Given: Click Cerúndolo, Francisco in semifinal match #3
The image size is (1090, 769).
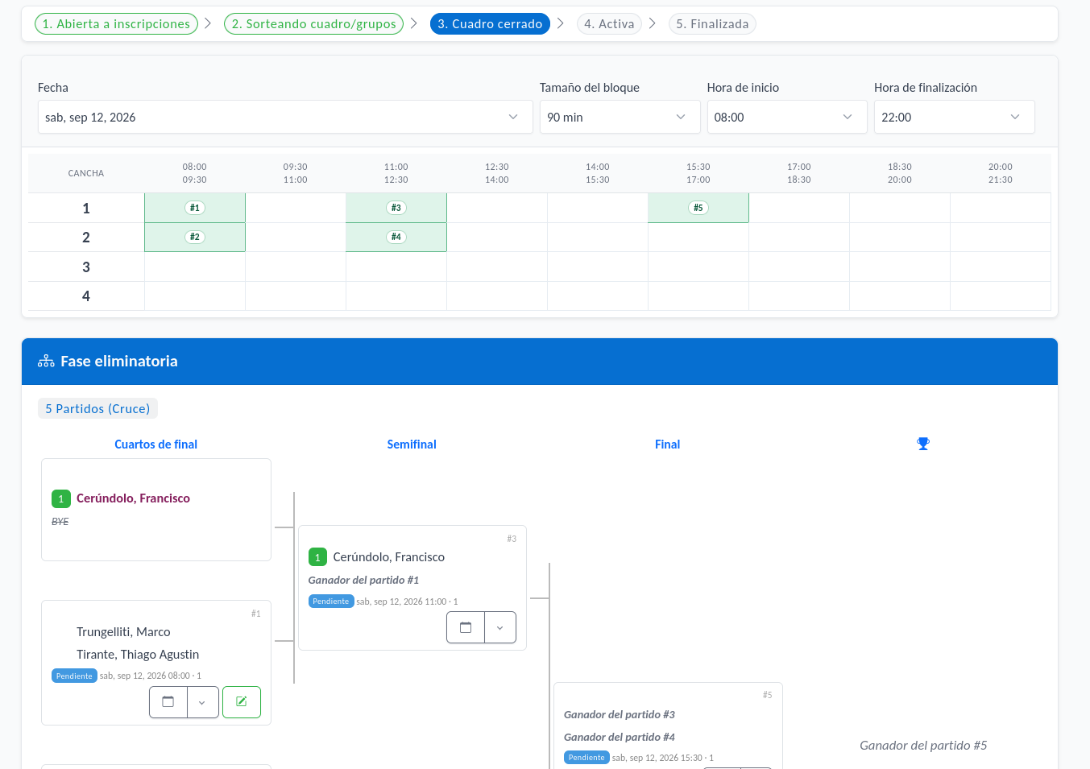Looking at the screenshot, I should pos(388,557).
